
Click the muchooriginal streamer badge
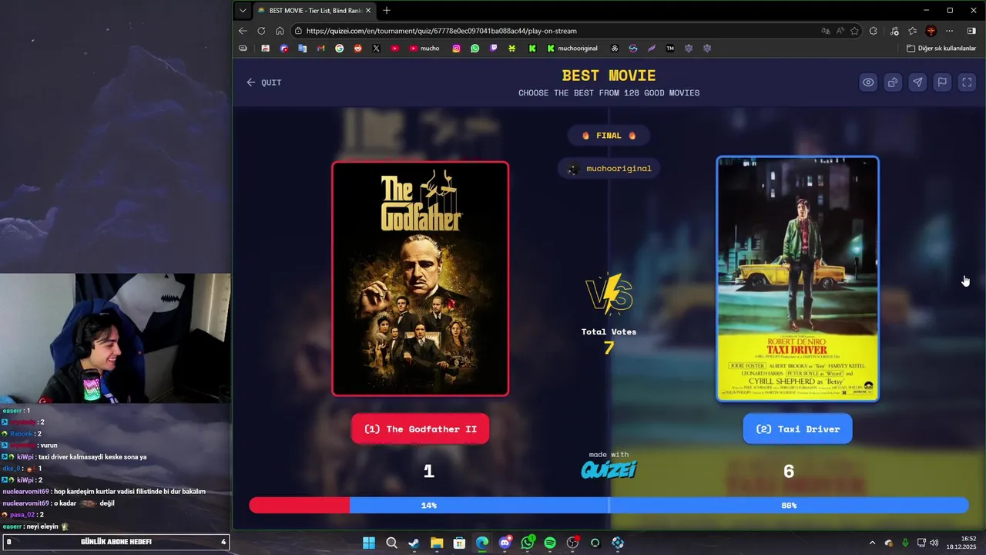609,168
